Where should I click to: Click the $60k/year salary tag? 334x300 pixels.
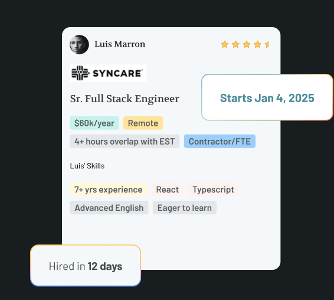pos(94,123)
